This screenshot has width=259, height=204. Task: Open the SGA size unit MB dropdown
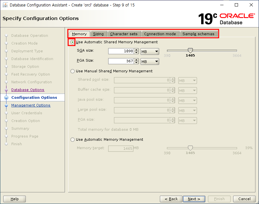[150, 52]
